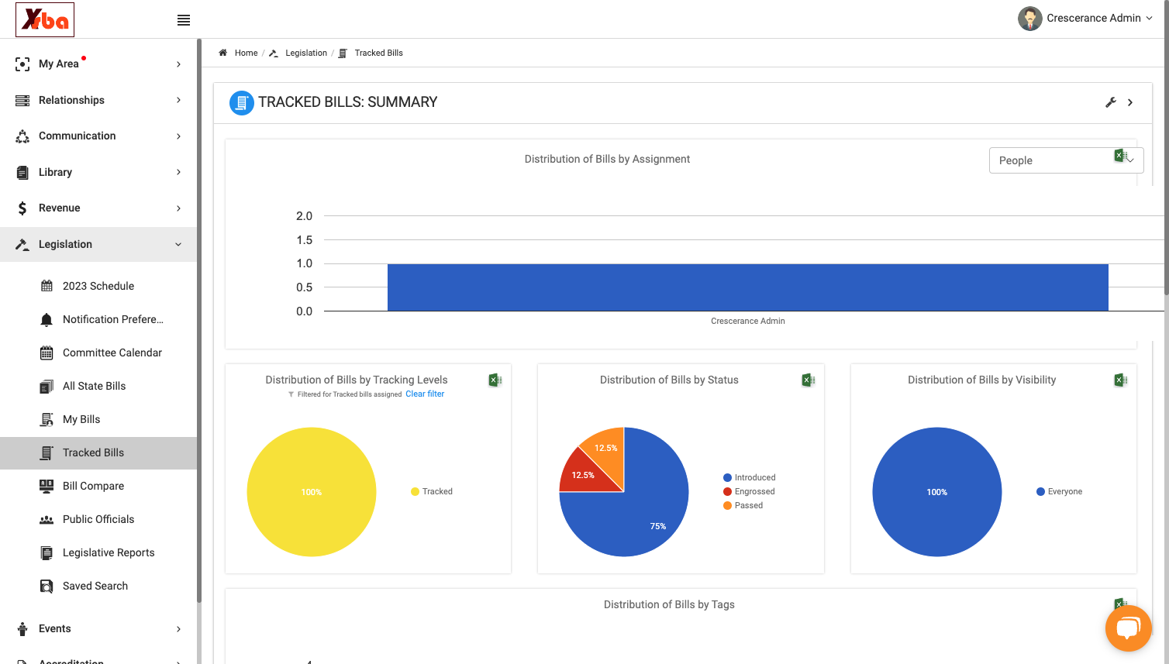1169x664 pixels.
Task: Expand the My Area menu
Action: pos(178,64)
